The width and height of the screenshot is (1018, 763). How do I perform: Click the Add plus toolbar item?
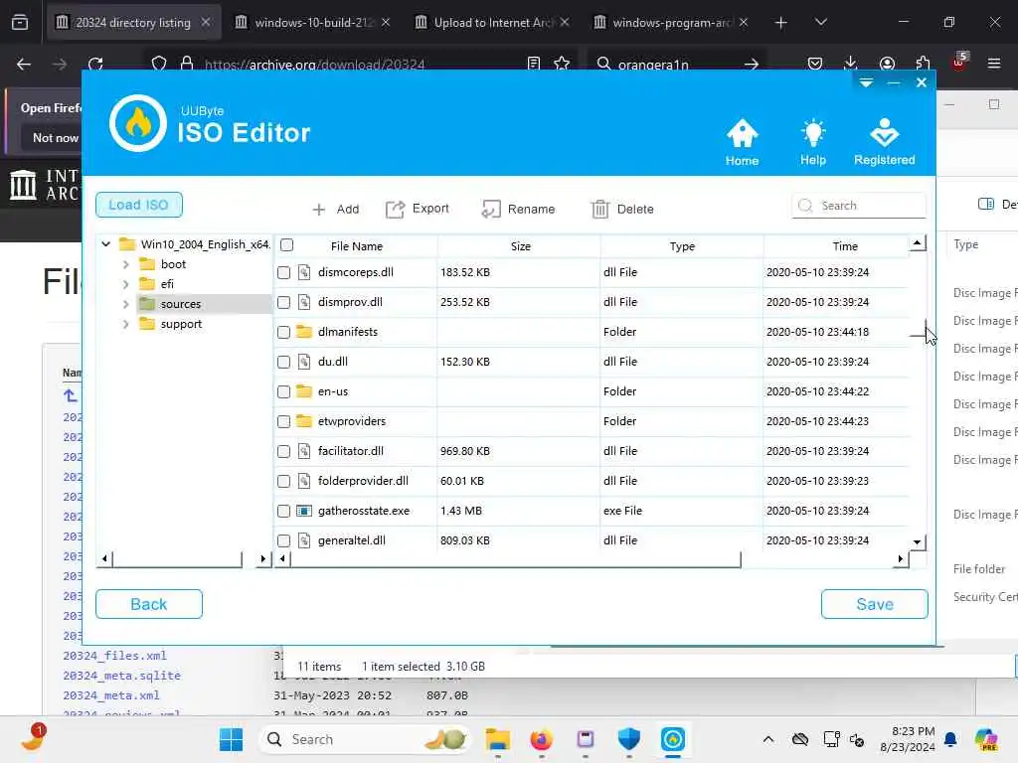[336, 209]
